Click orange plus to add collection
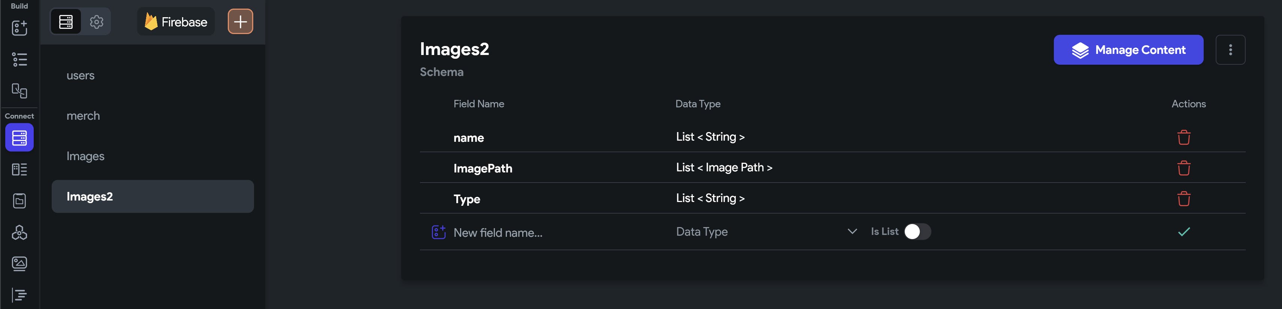This screenshot has height=309, width=1282. coord(241,22)
